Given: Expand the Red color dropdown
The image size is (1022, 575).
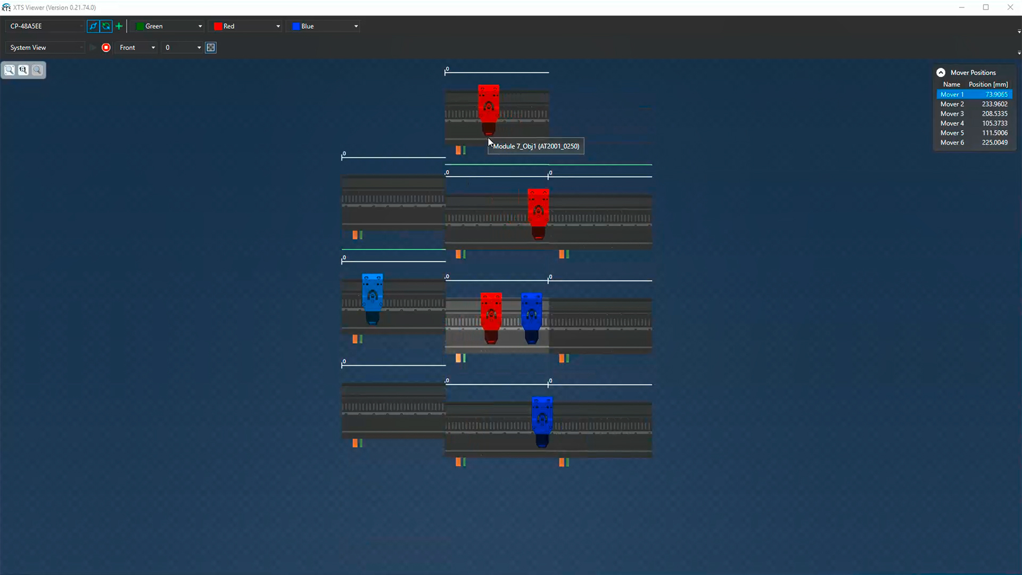Looking at the screenshot, I should (x=277, y=26).
